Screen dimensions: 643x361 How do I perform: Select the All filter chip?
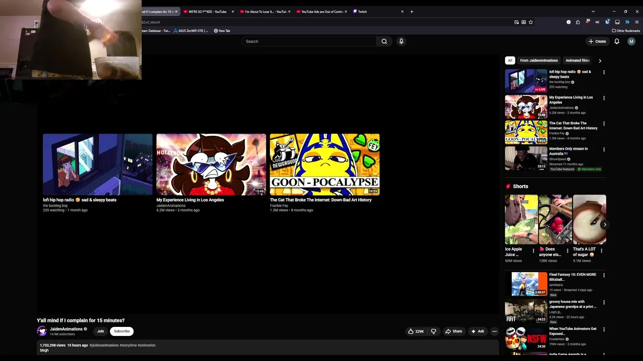tap(510, 61)
